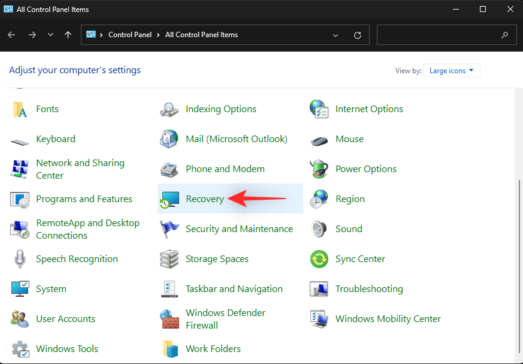Viewport: 523px width, 364px height.
Task: Click the Security and Maintenance flag icon
Action: point(169,229)
